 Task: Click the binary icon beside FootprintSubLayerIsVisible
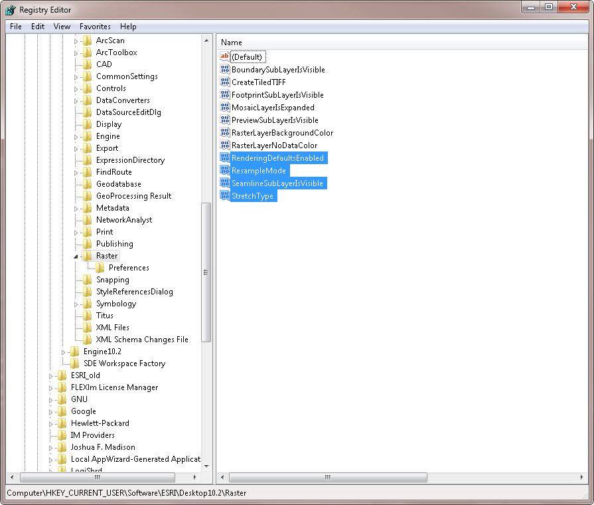[x=224, y=94]
